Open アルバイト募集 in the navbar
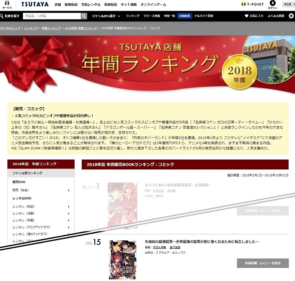 point(204,16)
